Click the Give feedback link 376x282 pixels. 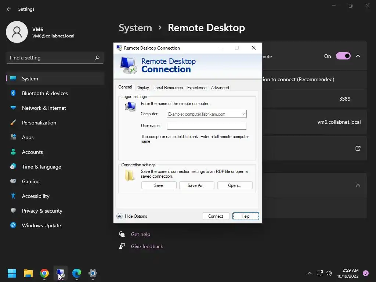tap(147, 246)
